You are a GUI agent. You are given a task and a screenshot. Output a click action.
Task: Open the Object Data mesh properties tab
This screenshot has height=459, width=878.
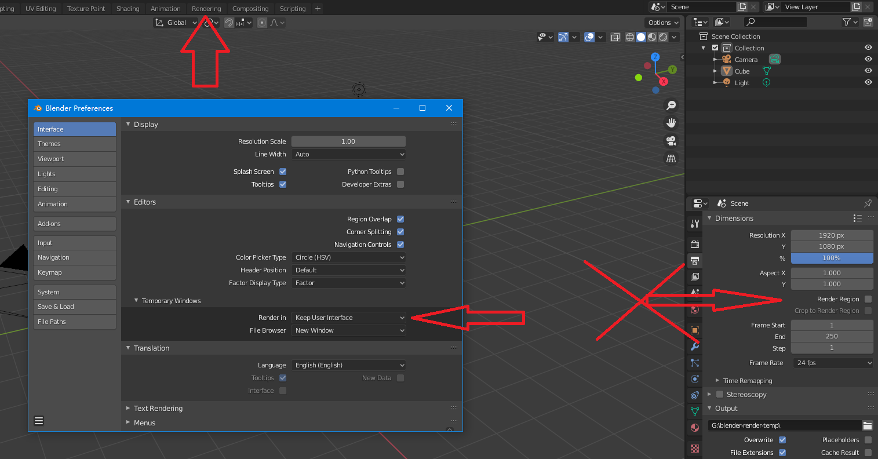click(x=695, y=411)
